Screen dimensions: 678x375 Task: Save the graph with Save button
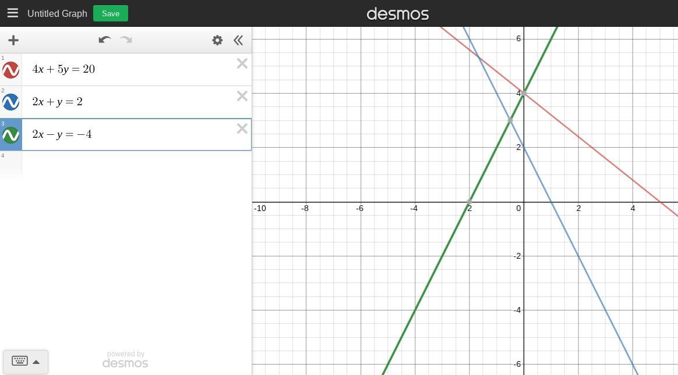click(111, 13)
